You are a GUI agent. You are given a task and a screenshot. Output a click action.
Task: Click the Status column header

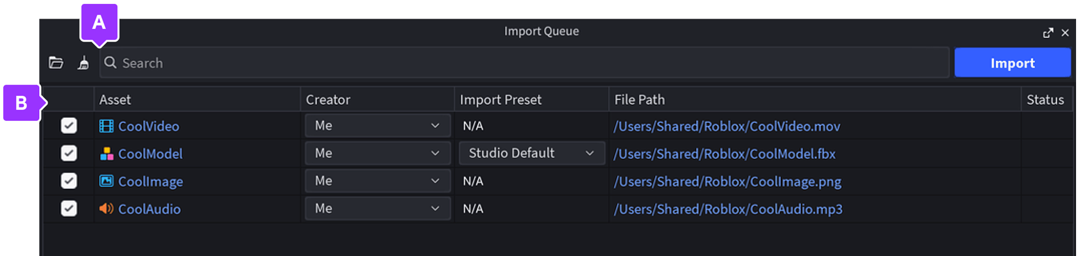[1046, 99]
